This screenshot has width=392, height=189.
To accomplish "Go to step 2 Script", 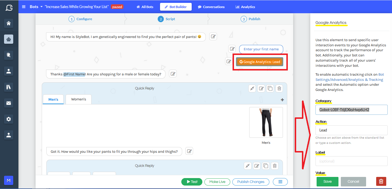I will coord(166,19).
